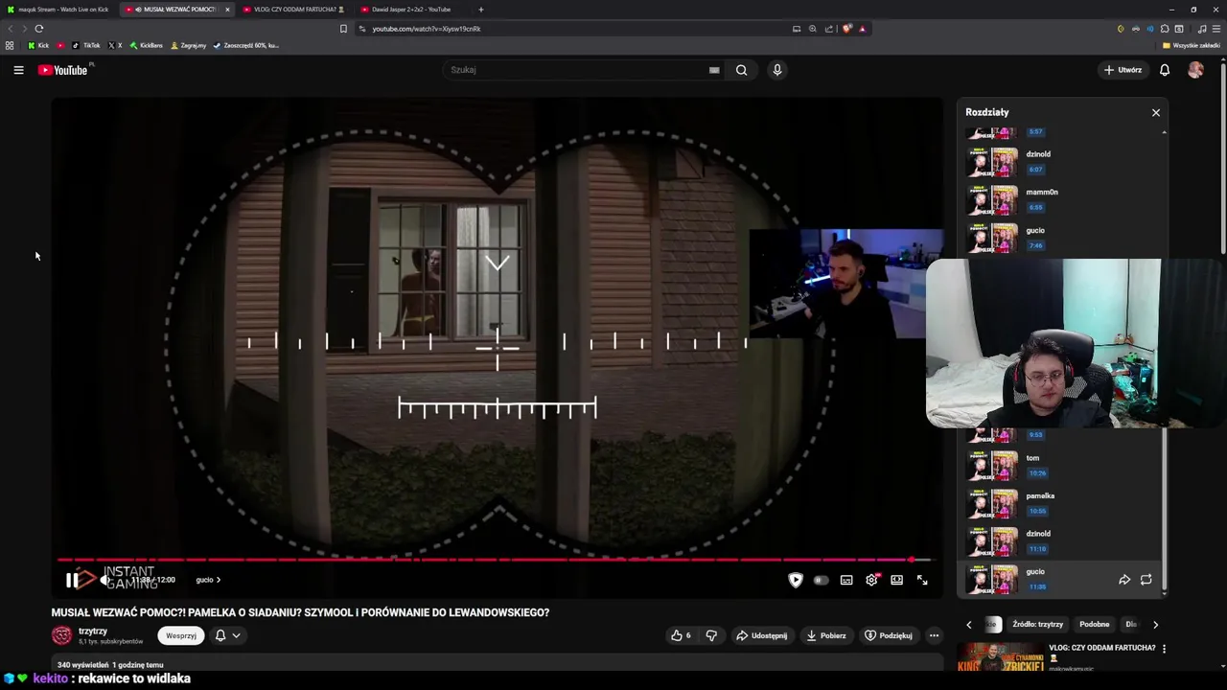Open player settings gear

click(871, 580)
